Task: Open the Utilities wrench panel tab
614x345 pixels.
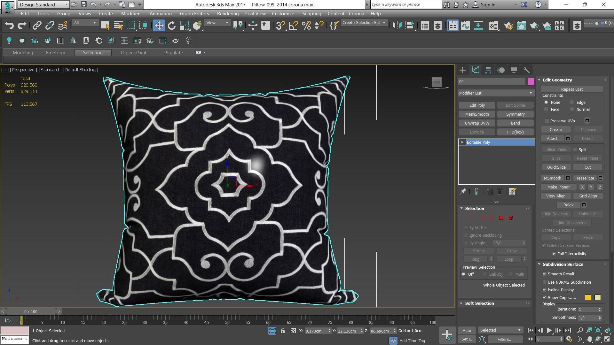Action: [x=526, y=70]
